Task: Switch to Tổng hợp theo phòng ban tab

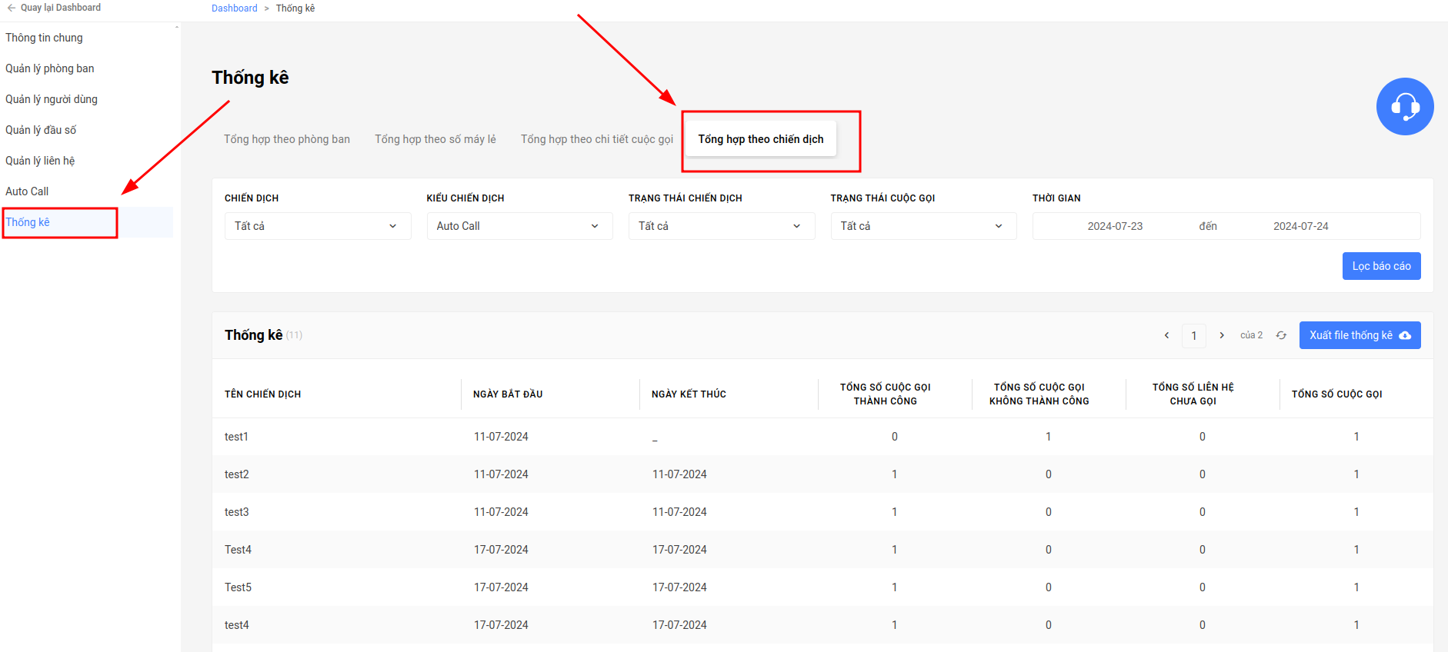Action: pos(287,139)
